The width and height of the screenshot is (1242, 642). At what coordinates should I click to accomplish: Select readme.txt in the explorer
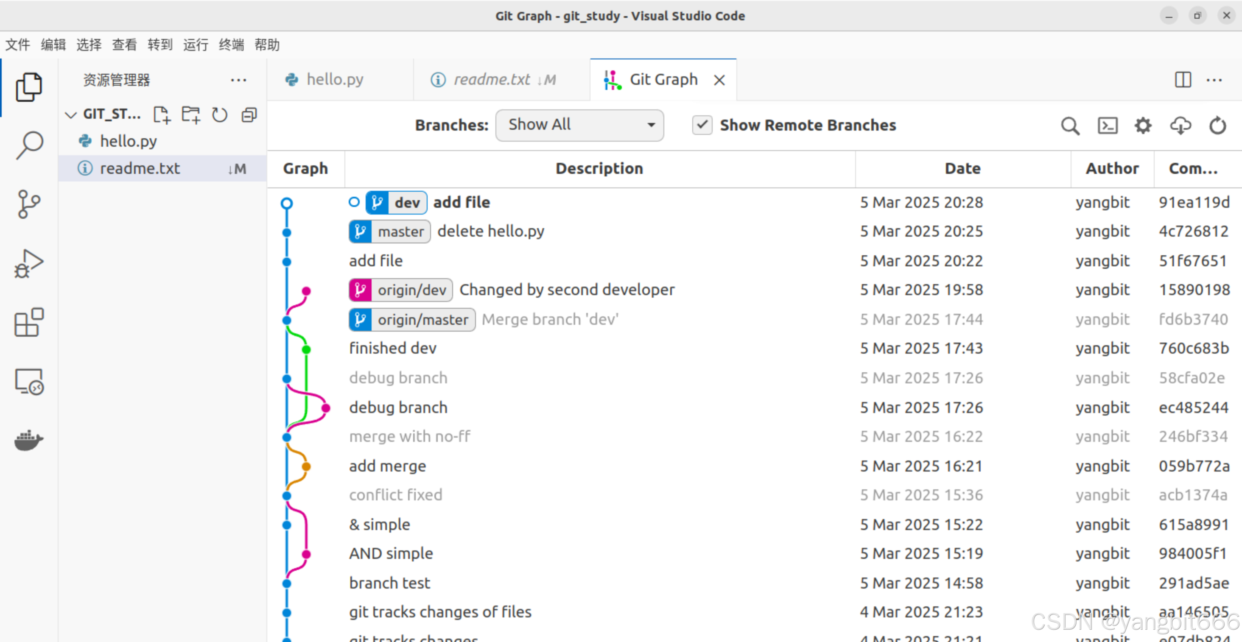pyautogui.click(x=140, y=168)
